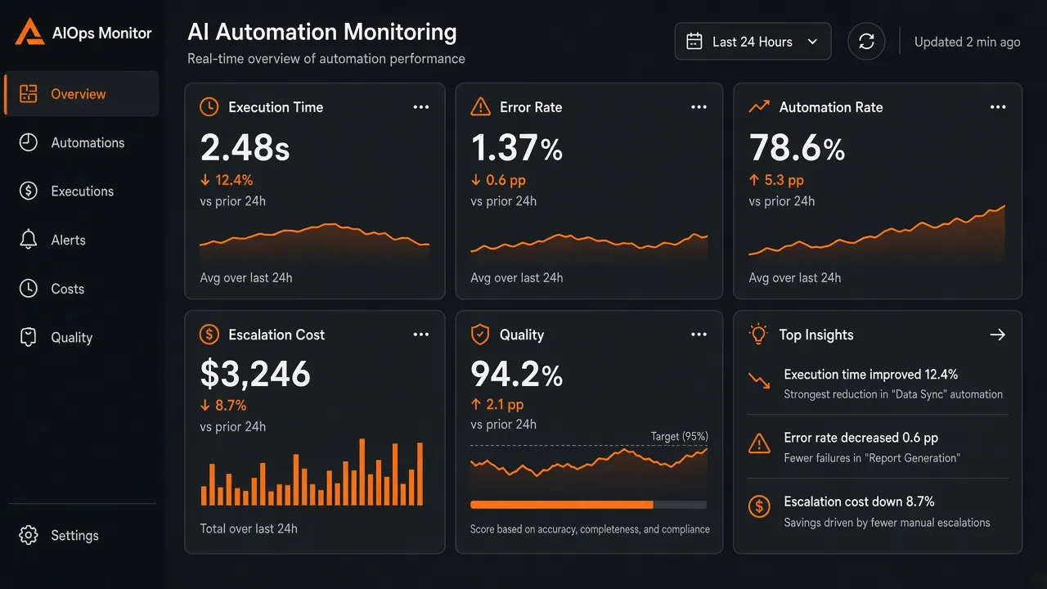
Task: Click the 'Target (95%)' chart label
Action: click(680, 436)
